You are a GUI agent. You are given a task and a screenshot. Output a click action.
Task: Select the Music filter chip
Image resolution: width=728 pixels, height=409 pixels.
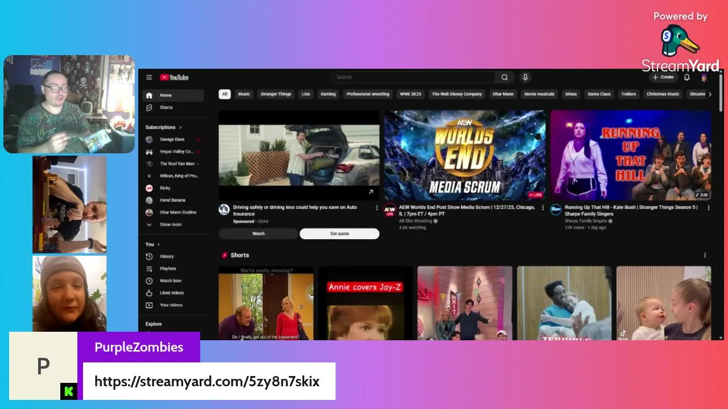click(x=244, y=94)
